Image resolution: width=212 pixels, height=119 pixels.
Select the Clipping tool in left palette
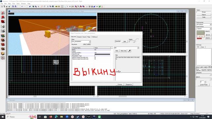(x=3, y=54)
